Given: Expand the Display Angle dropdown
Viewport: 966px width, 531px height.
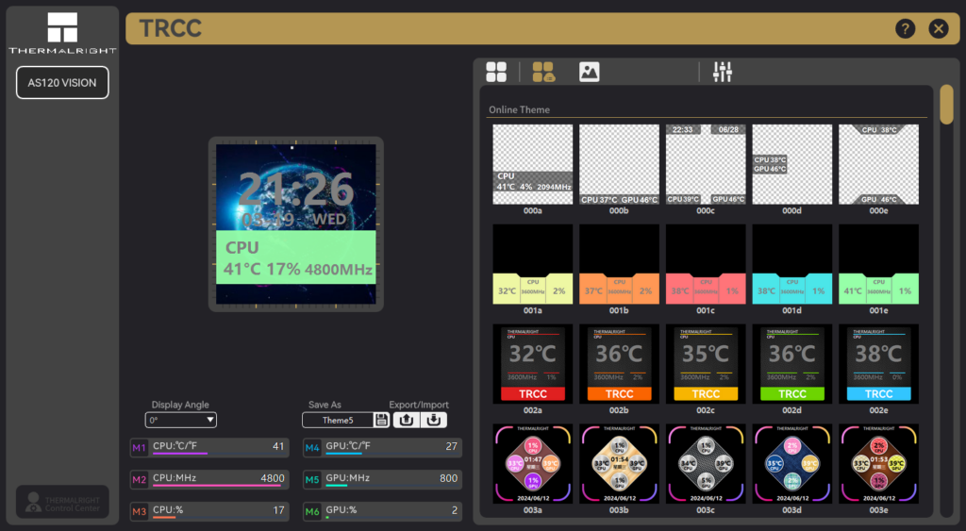Looking at the screenshot, I should (x=181, y=420).
